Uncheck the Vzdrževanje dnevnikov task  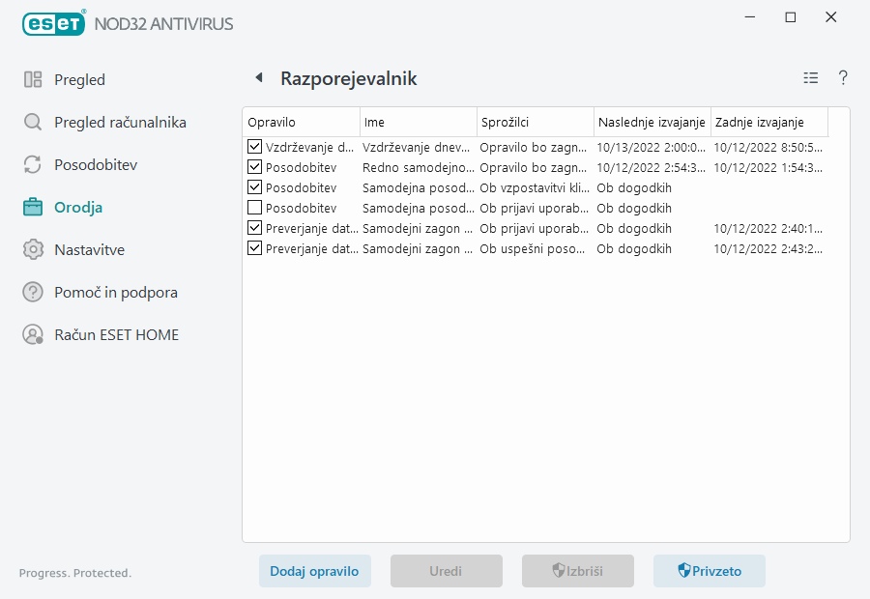click(253, 147)
